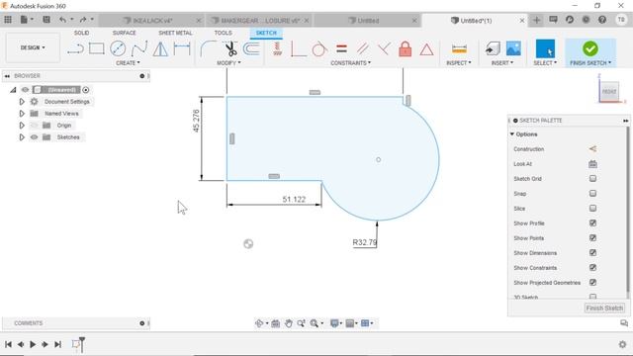Click the green Finish Sketch checkmark
633x356 pixels.
coord(590,48)
